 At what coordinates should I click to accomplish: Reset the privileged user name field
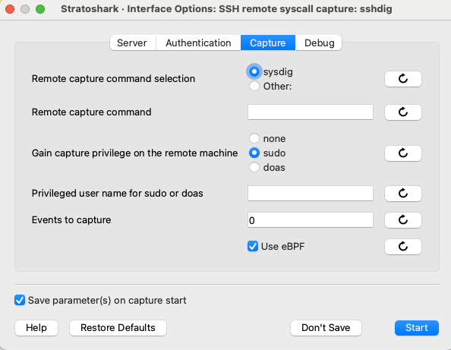[403, 194]
